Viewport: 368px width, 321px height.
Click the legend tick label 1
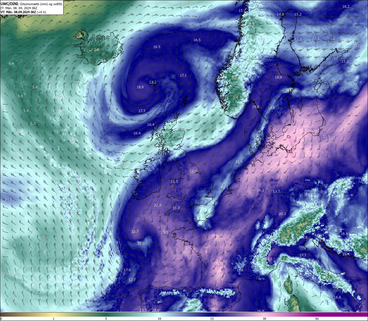pyautogui.click(x=53, y=318)
